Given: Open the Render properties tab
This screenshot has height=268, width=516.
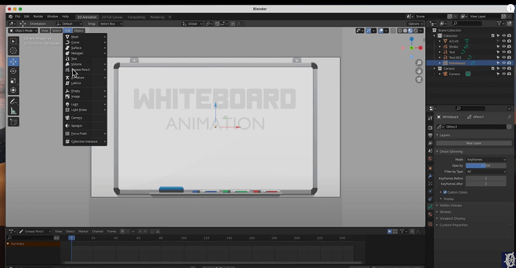Looking at the screenshot, I should click(x=430, y=127).
